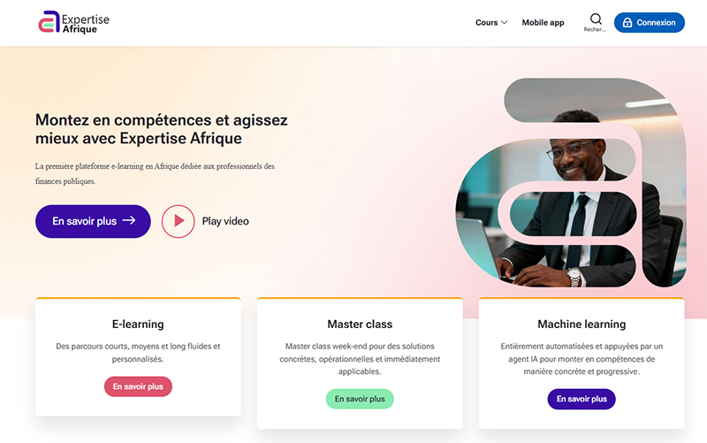Viewport: 707px width, 443px height.
Task: Click the Play video label
Action: tap(225, 221)
